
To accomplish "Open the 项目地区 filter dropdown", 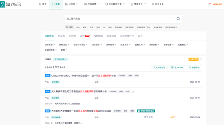I will click(x=97, y=45).
